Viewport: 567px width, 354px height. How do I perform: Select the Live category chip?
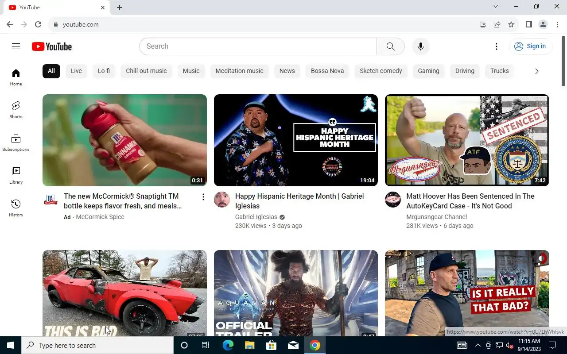click(76, 71)
